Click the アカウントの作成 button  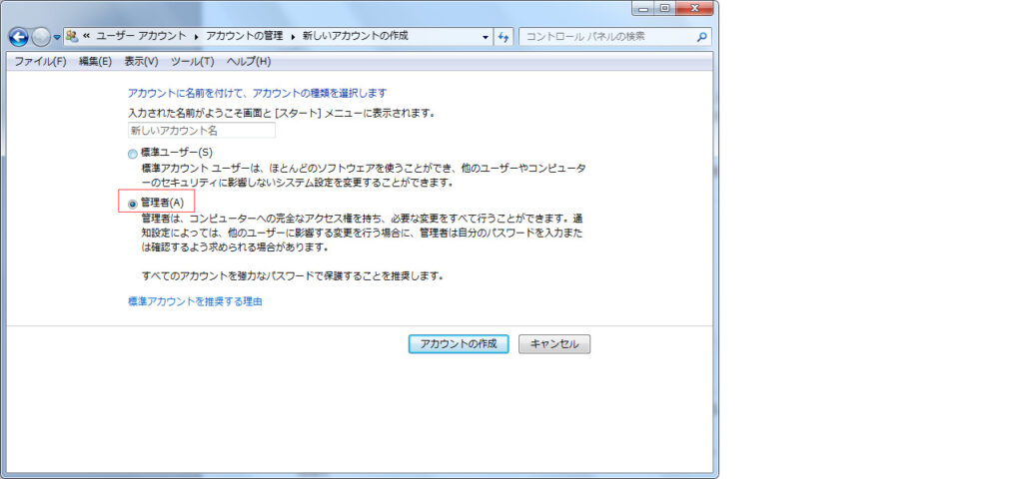click(459, 343)
